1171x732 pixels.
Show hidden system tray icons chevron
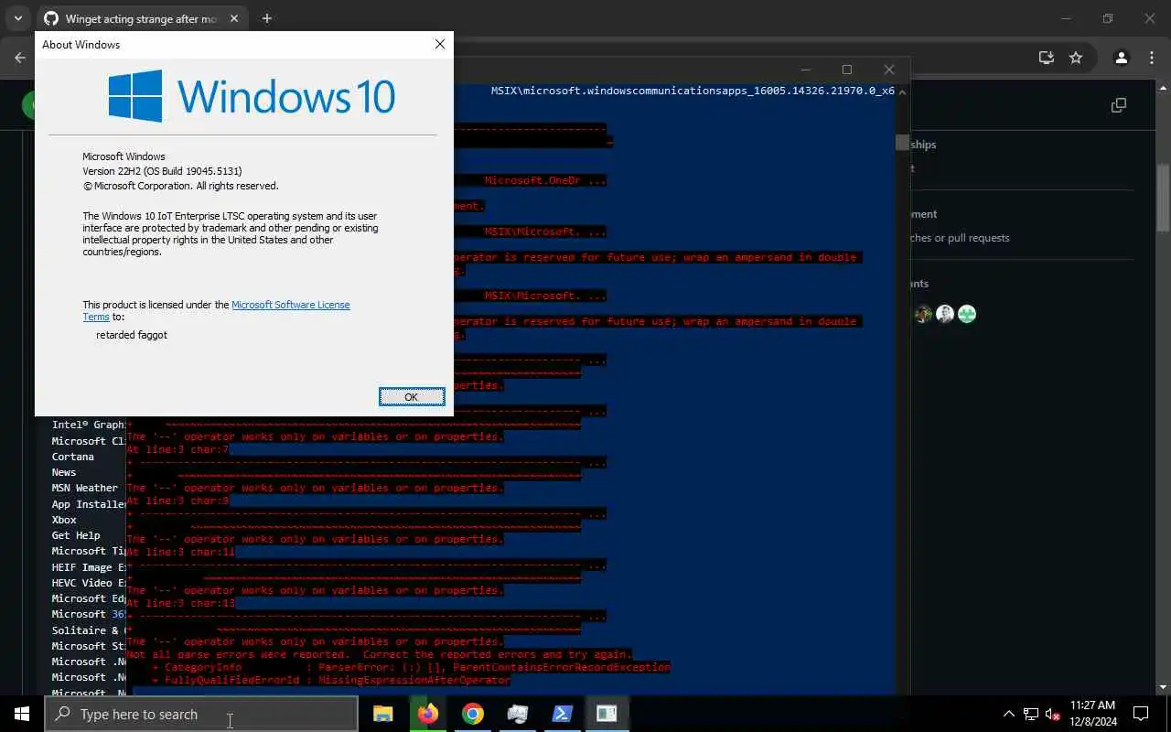pyautogui.click(x=1008, y=714)
